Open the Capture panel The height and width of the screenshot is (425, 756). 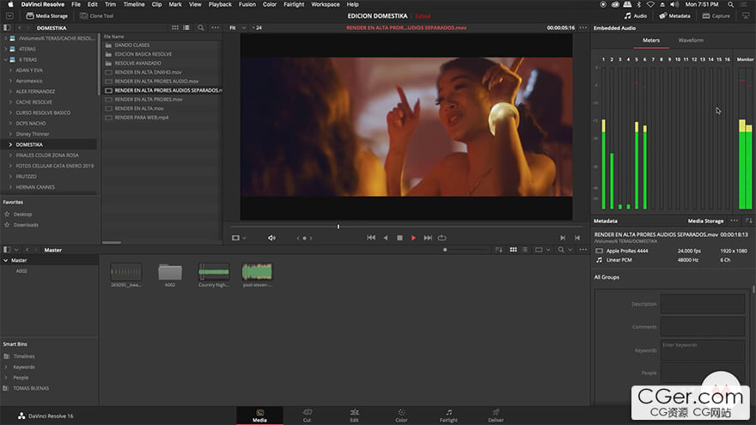point(716,16)
